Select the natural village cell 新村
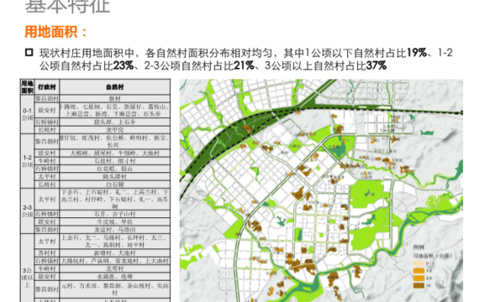The image size is (479, 302). pos(115,98)
